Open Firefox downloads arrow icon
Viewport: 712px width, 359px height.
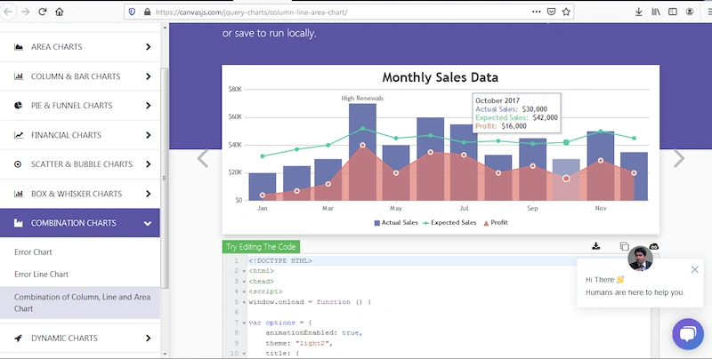tap(638, 12)
